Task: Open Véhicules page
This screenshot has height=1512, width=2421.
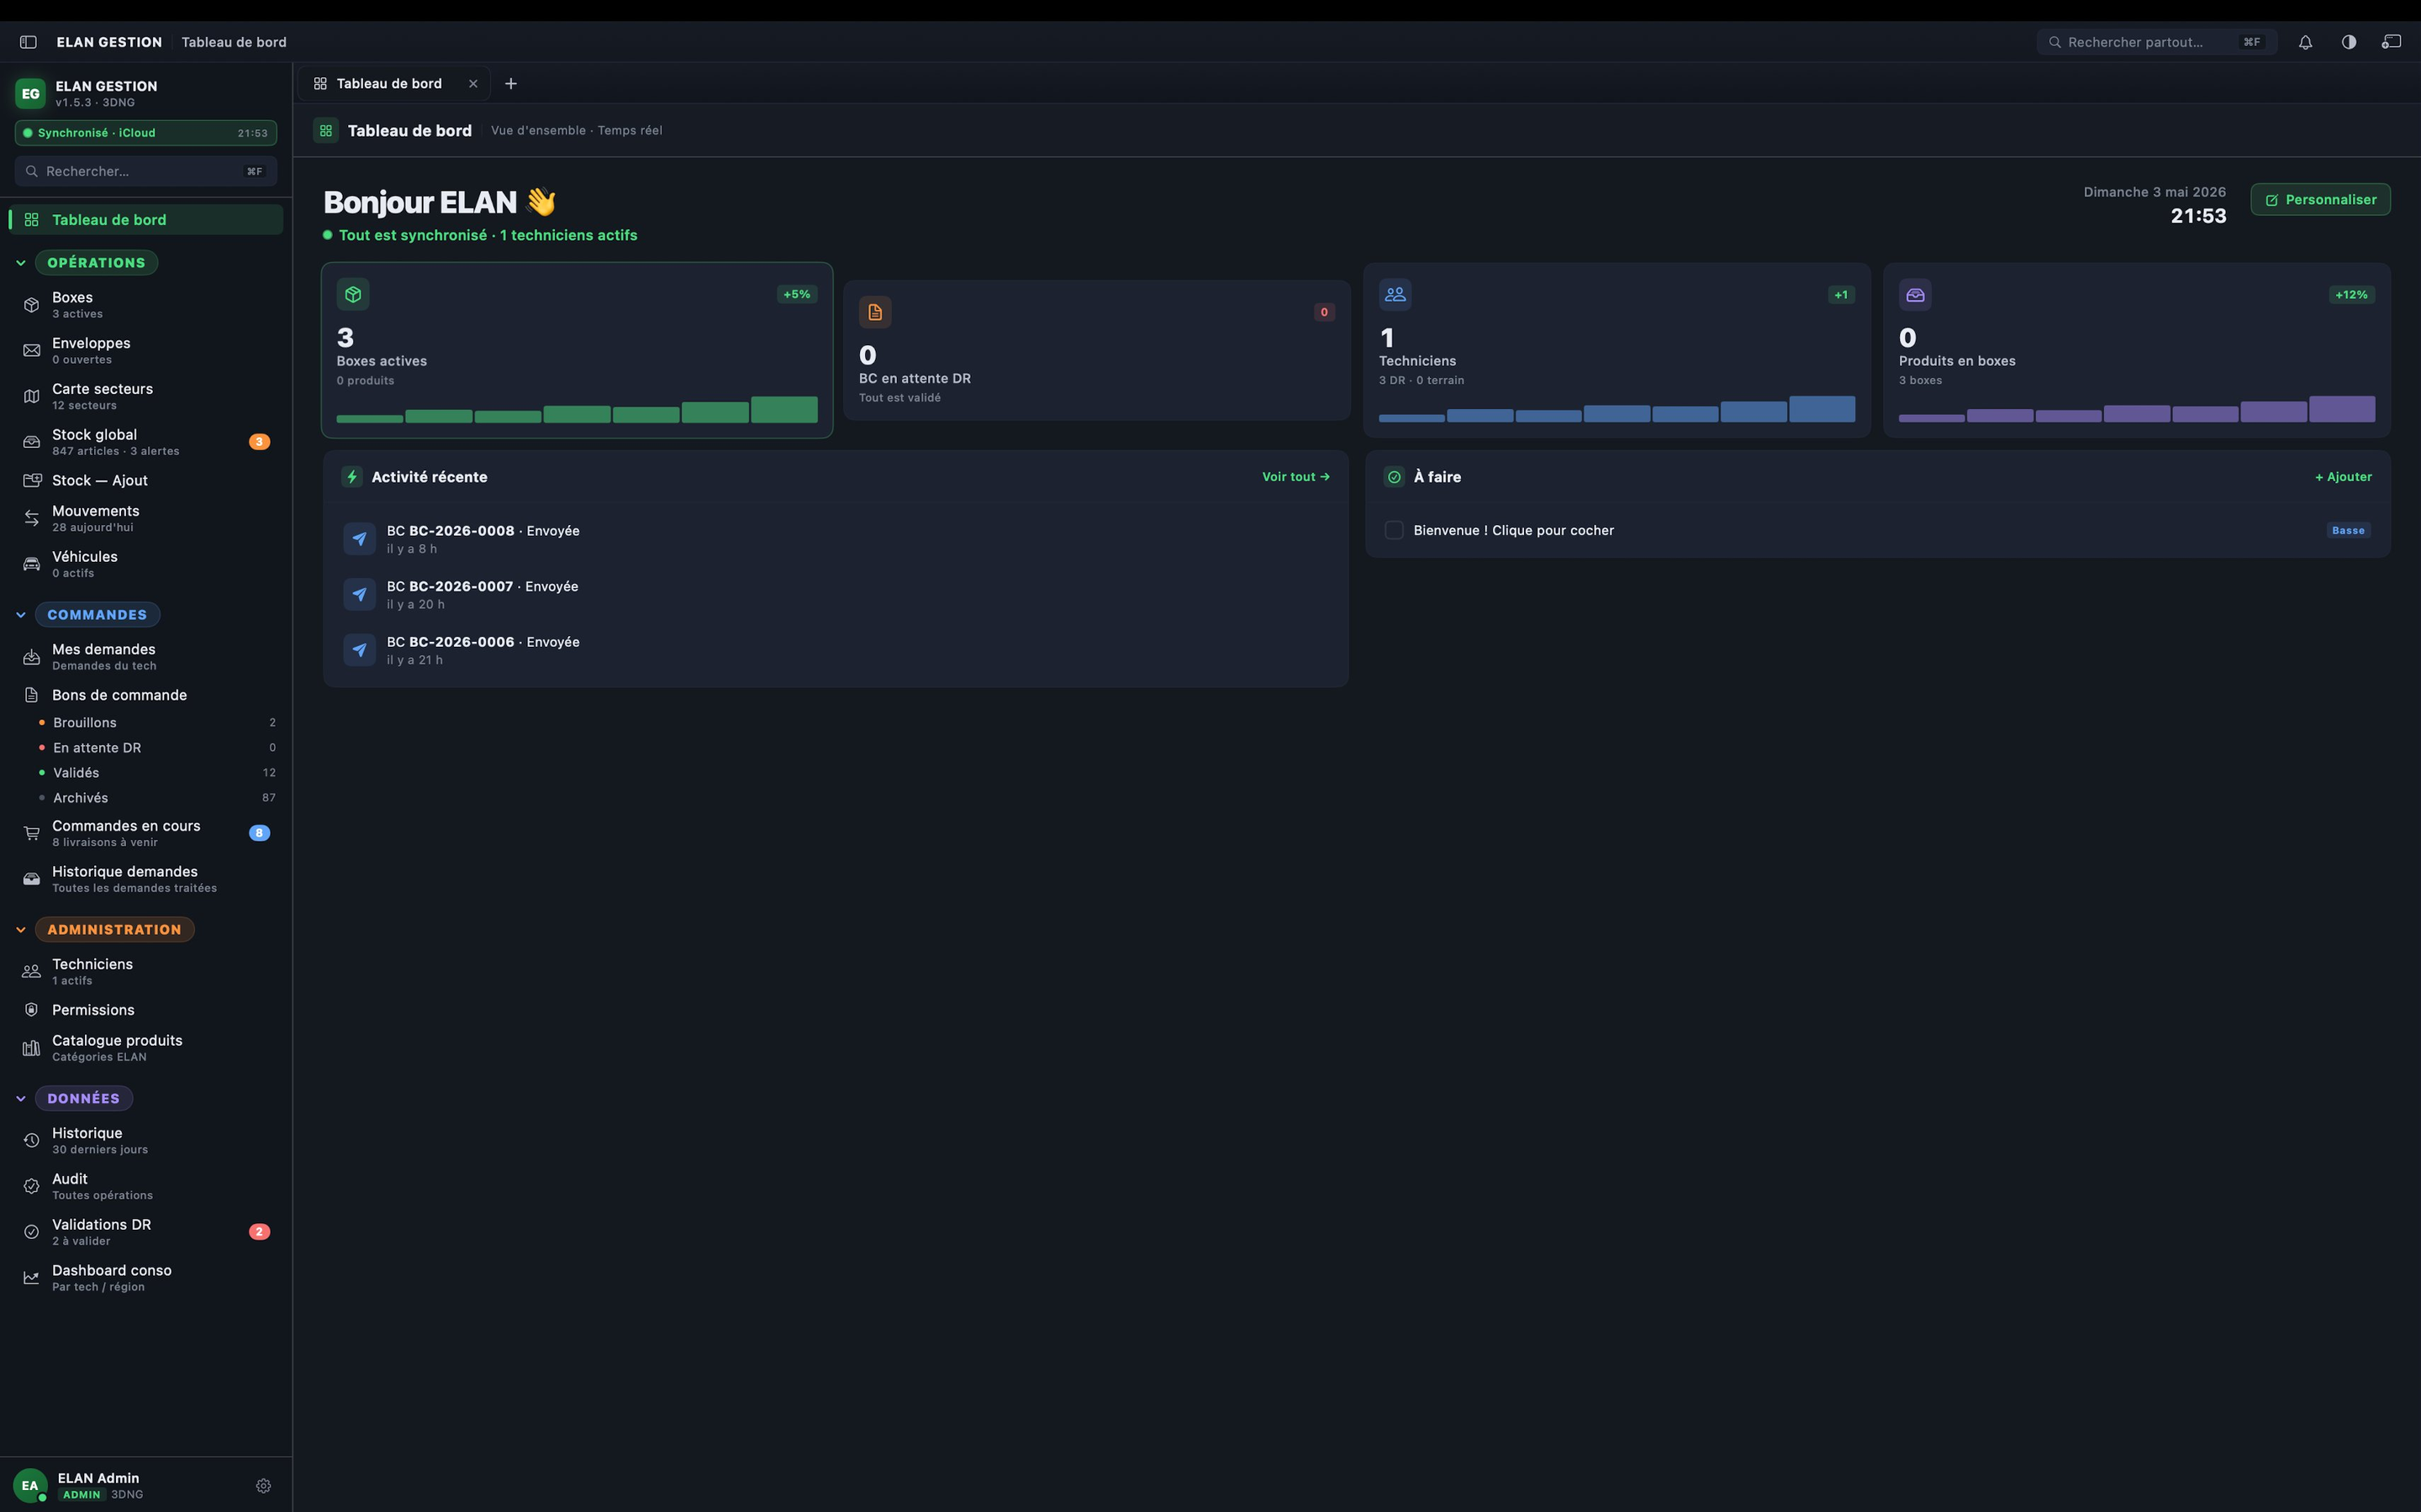Action: 146,564
